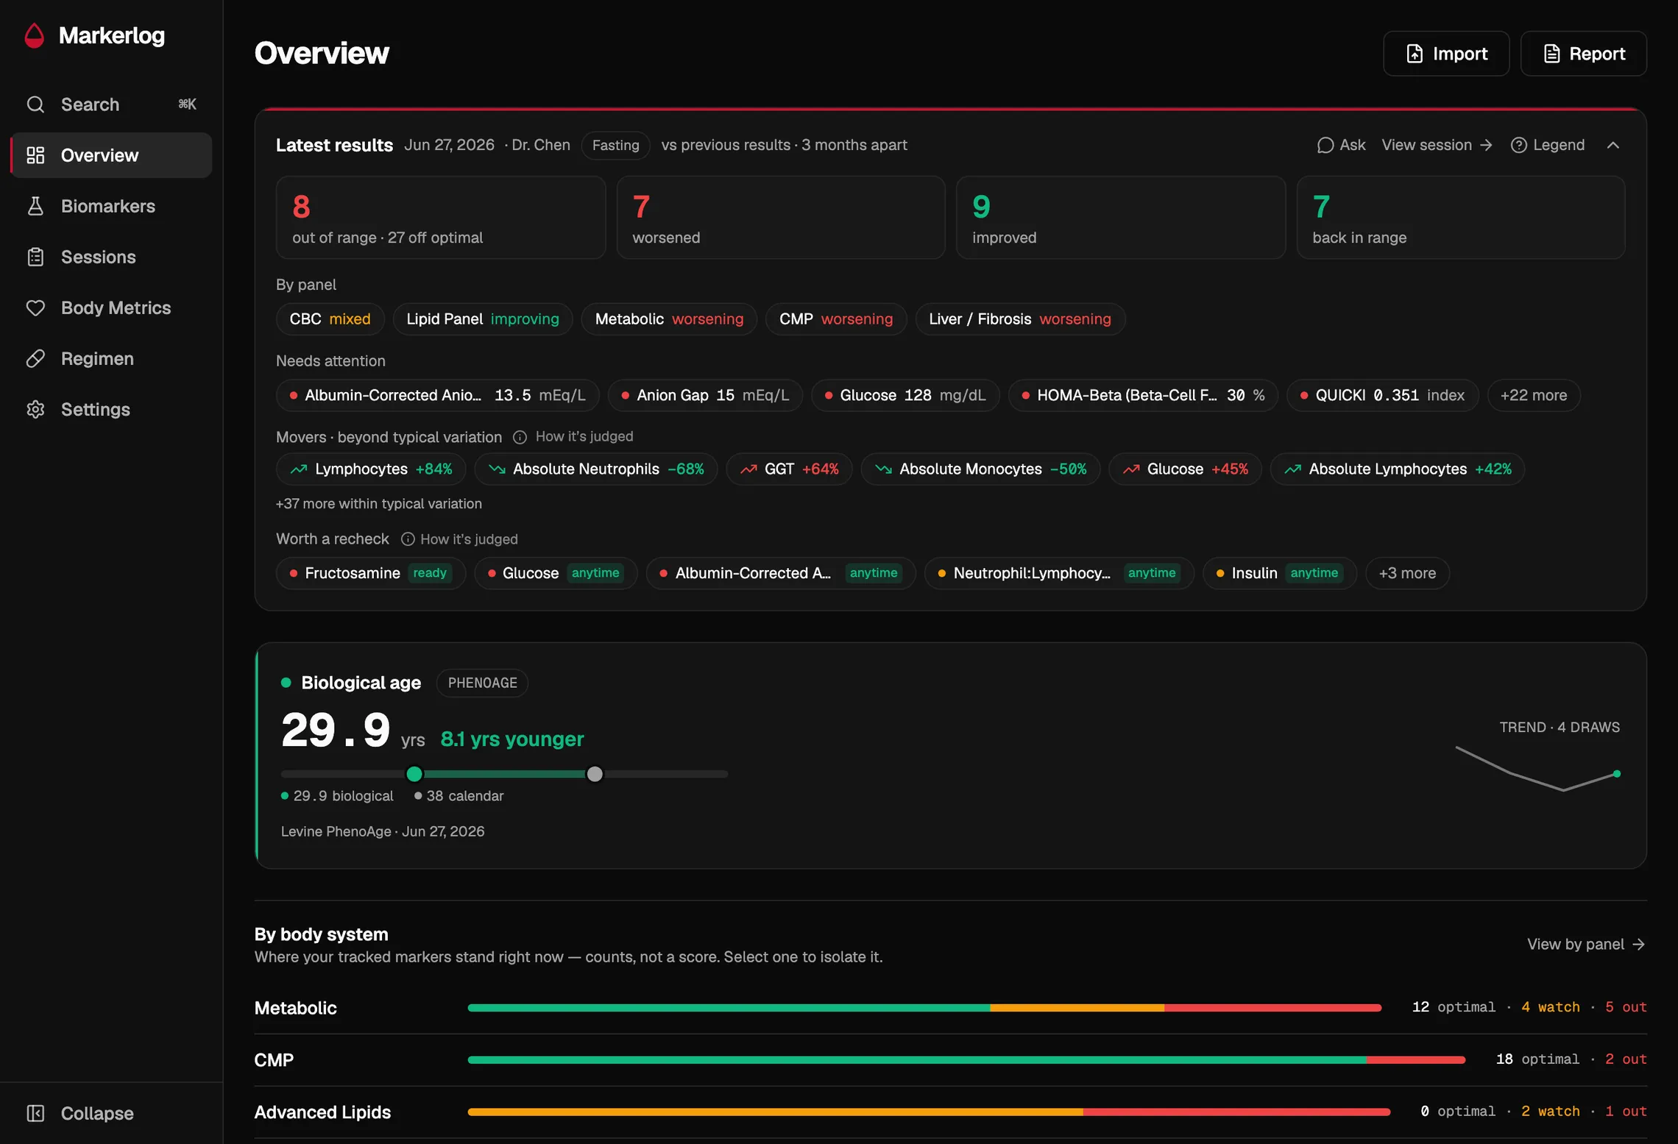This screenshot has width=1678, height=1144.
Task: Click the Absolute Lymphocytes upward trend icon
Action: [1292, 469]
